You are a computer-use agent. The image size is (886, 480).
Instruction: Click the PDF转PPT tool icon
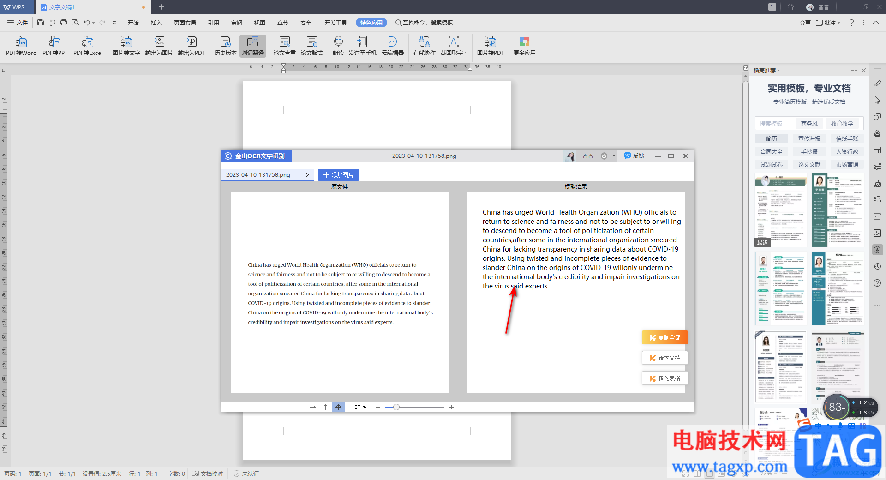point(55,46)
